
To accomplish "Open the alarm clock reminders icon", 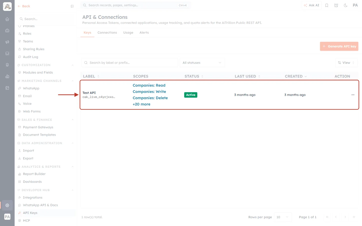I will click(x=336, y=5).
